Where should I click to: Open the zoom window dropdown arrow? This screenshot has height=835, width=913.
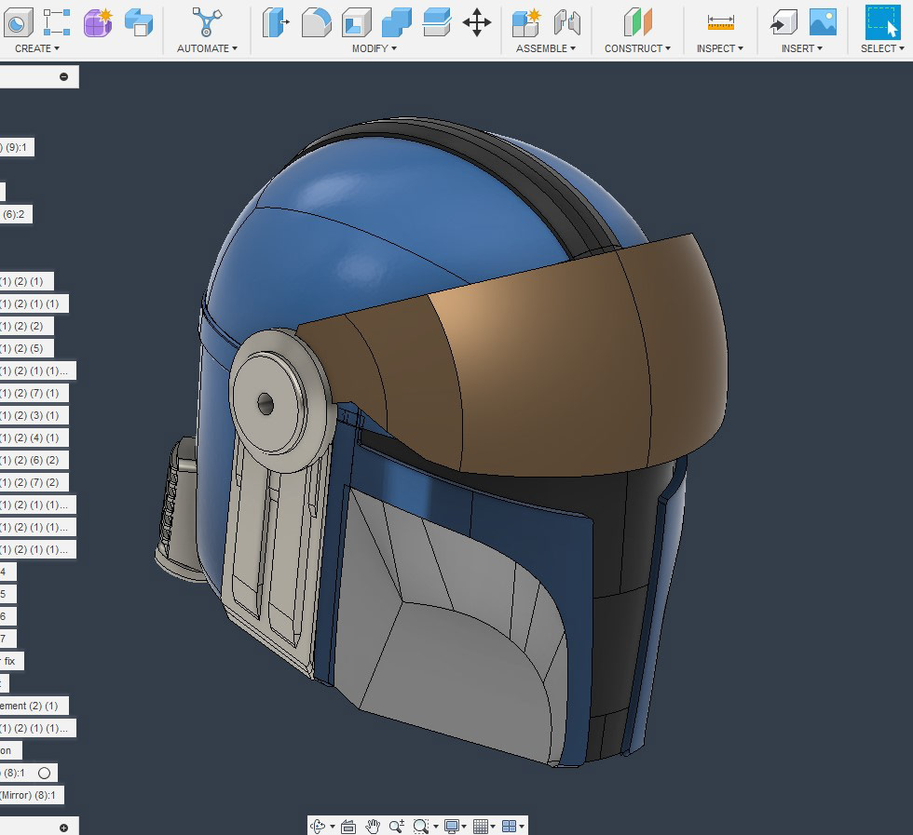pos(436,827)
